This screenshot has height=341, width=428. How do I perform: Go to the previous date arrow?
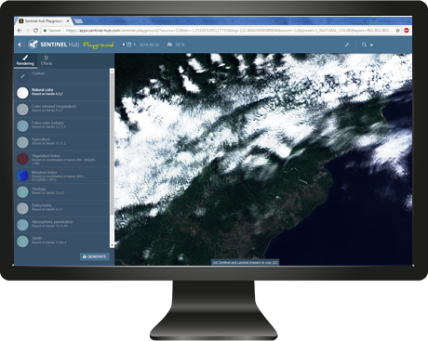coord(124,45)
